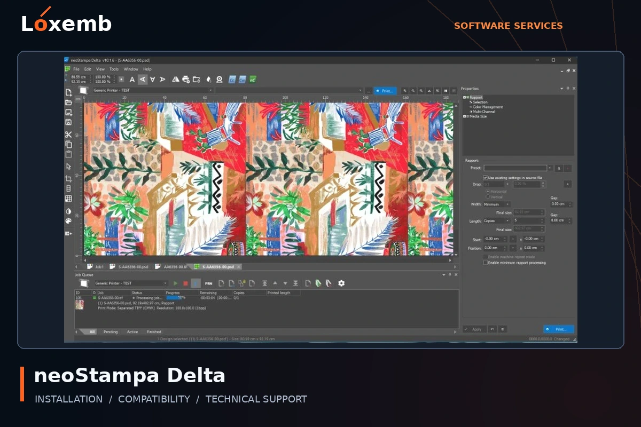Click the blue Print button above canvas
The width and height of the screenshot is (641, 427).
(385, 91)
